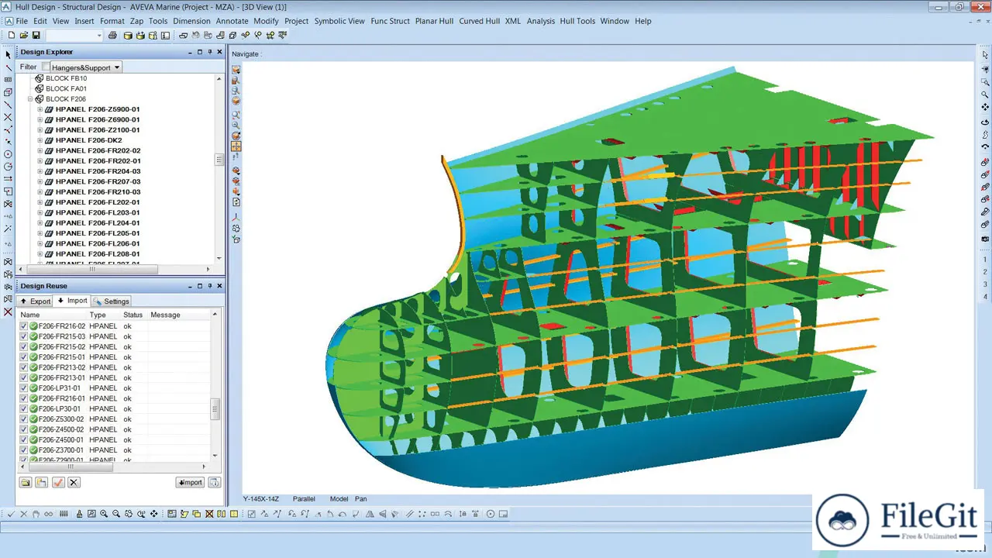Open the Hull Tools menu
992x558 pixels.
point(577,21)
